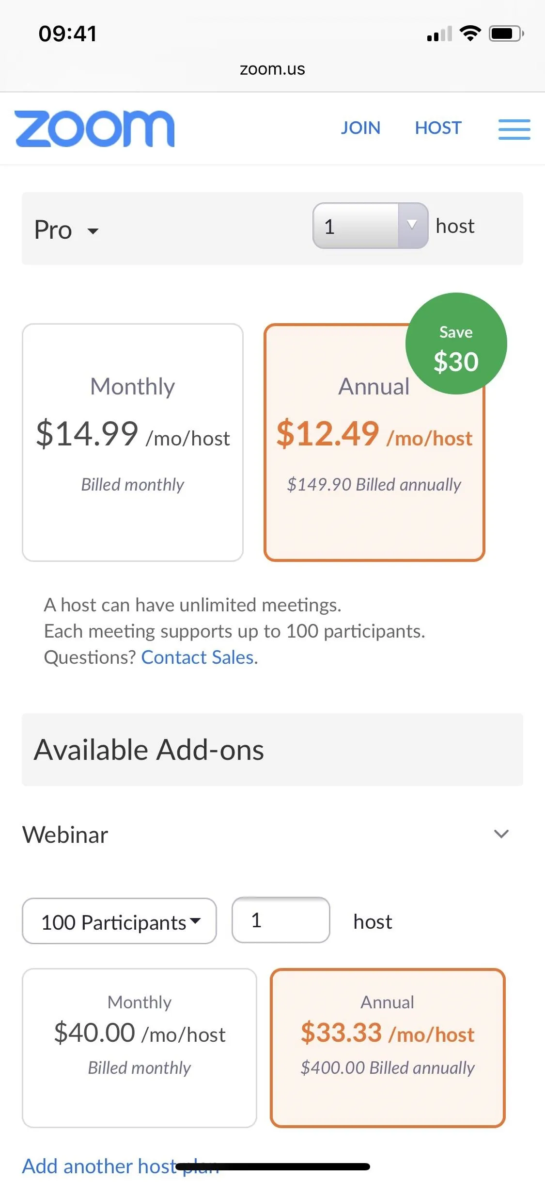
Task: Open the host count selector
Action: [x=370, y=226]
